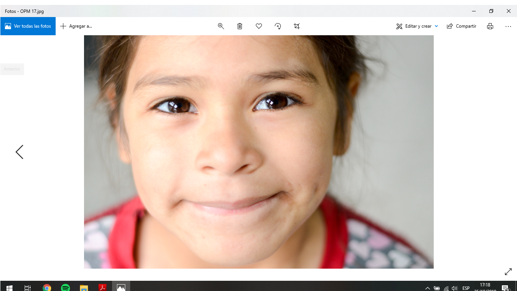The image size is (517, 291).
Task: Click the volume speaker icon
Action: tap(455, 288)
